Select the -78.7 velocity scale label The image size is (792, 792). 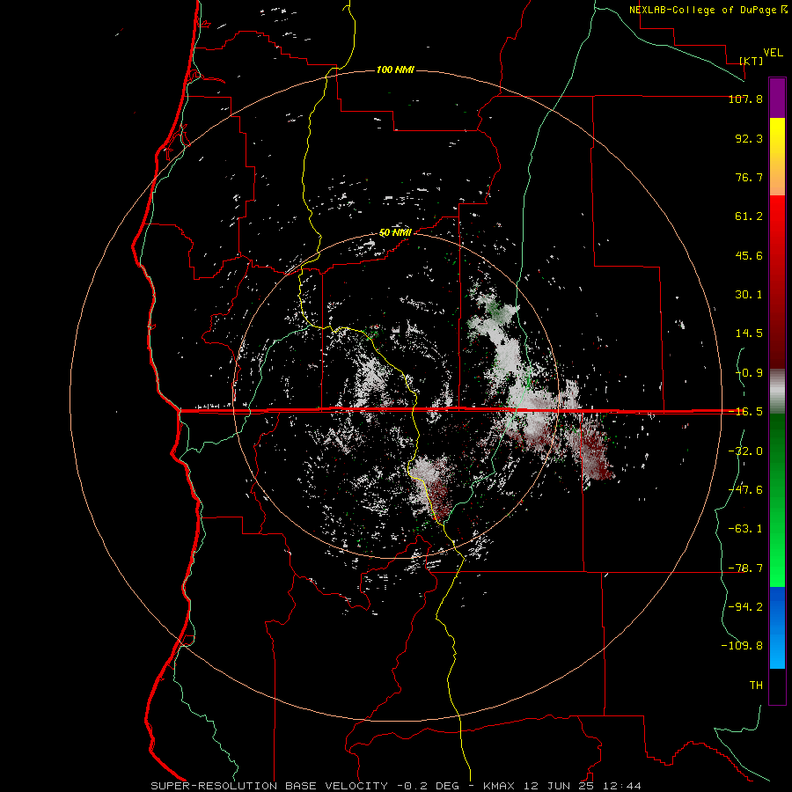[745, 568]
